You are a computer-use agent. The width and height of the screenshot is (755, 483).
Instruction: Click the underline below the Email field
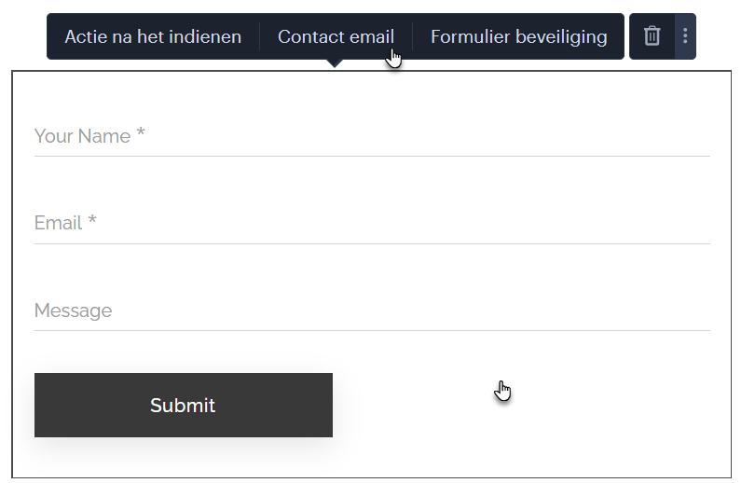pyautogui.click(x=373, y=243)
